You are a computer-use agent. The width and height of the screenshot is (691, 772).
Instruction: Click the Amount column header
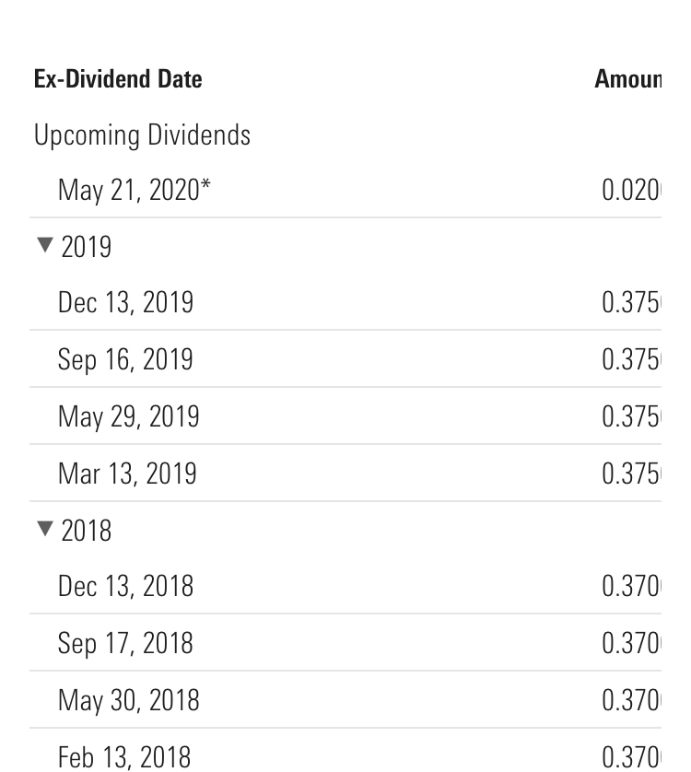pos(628,79)
